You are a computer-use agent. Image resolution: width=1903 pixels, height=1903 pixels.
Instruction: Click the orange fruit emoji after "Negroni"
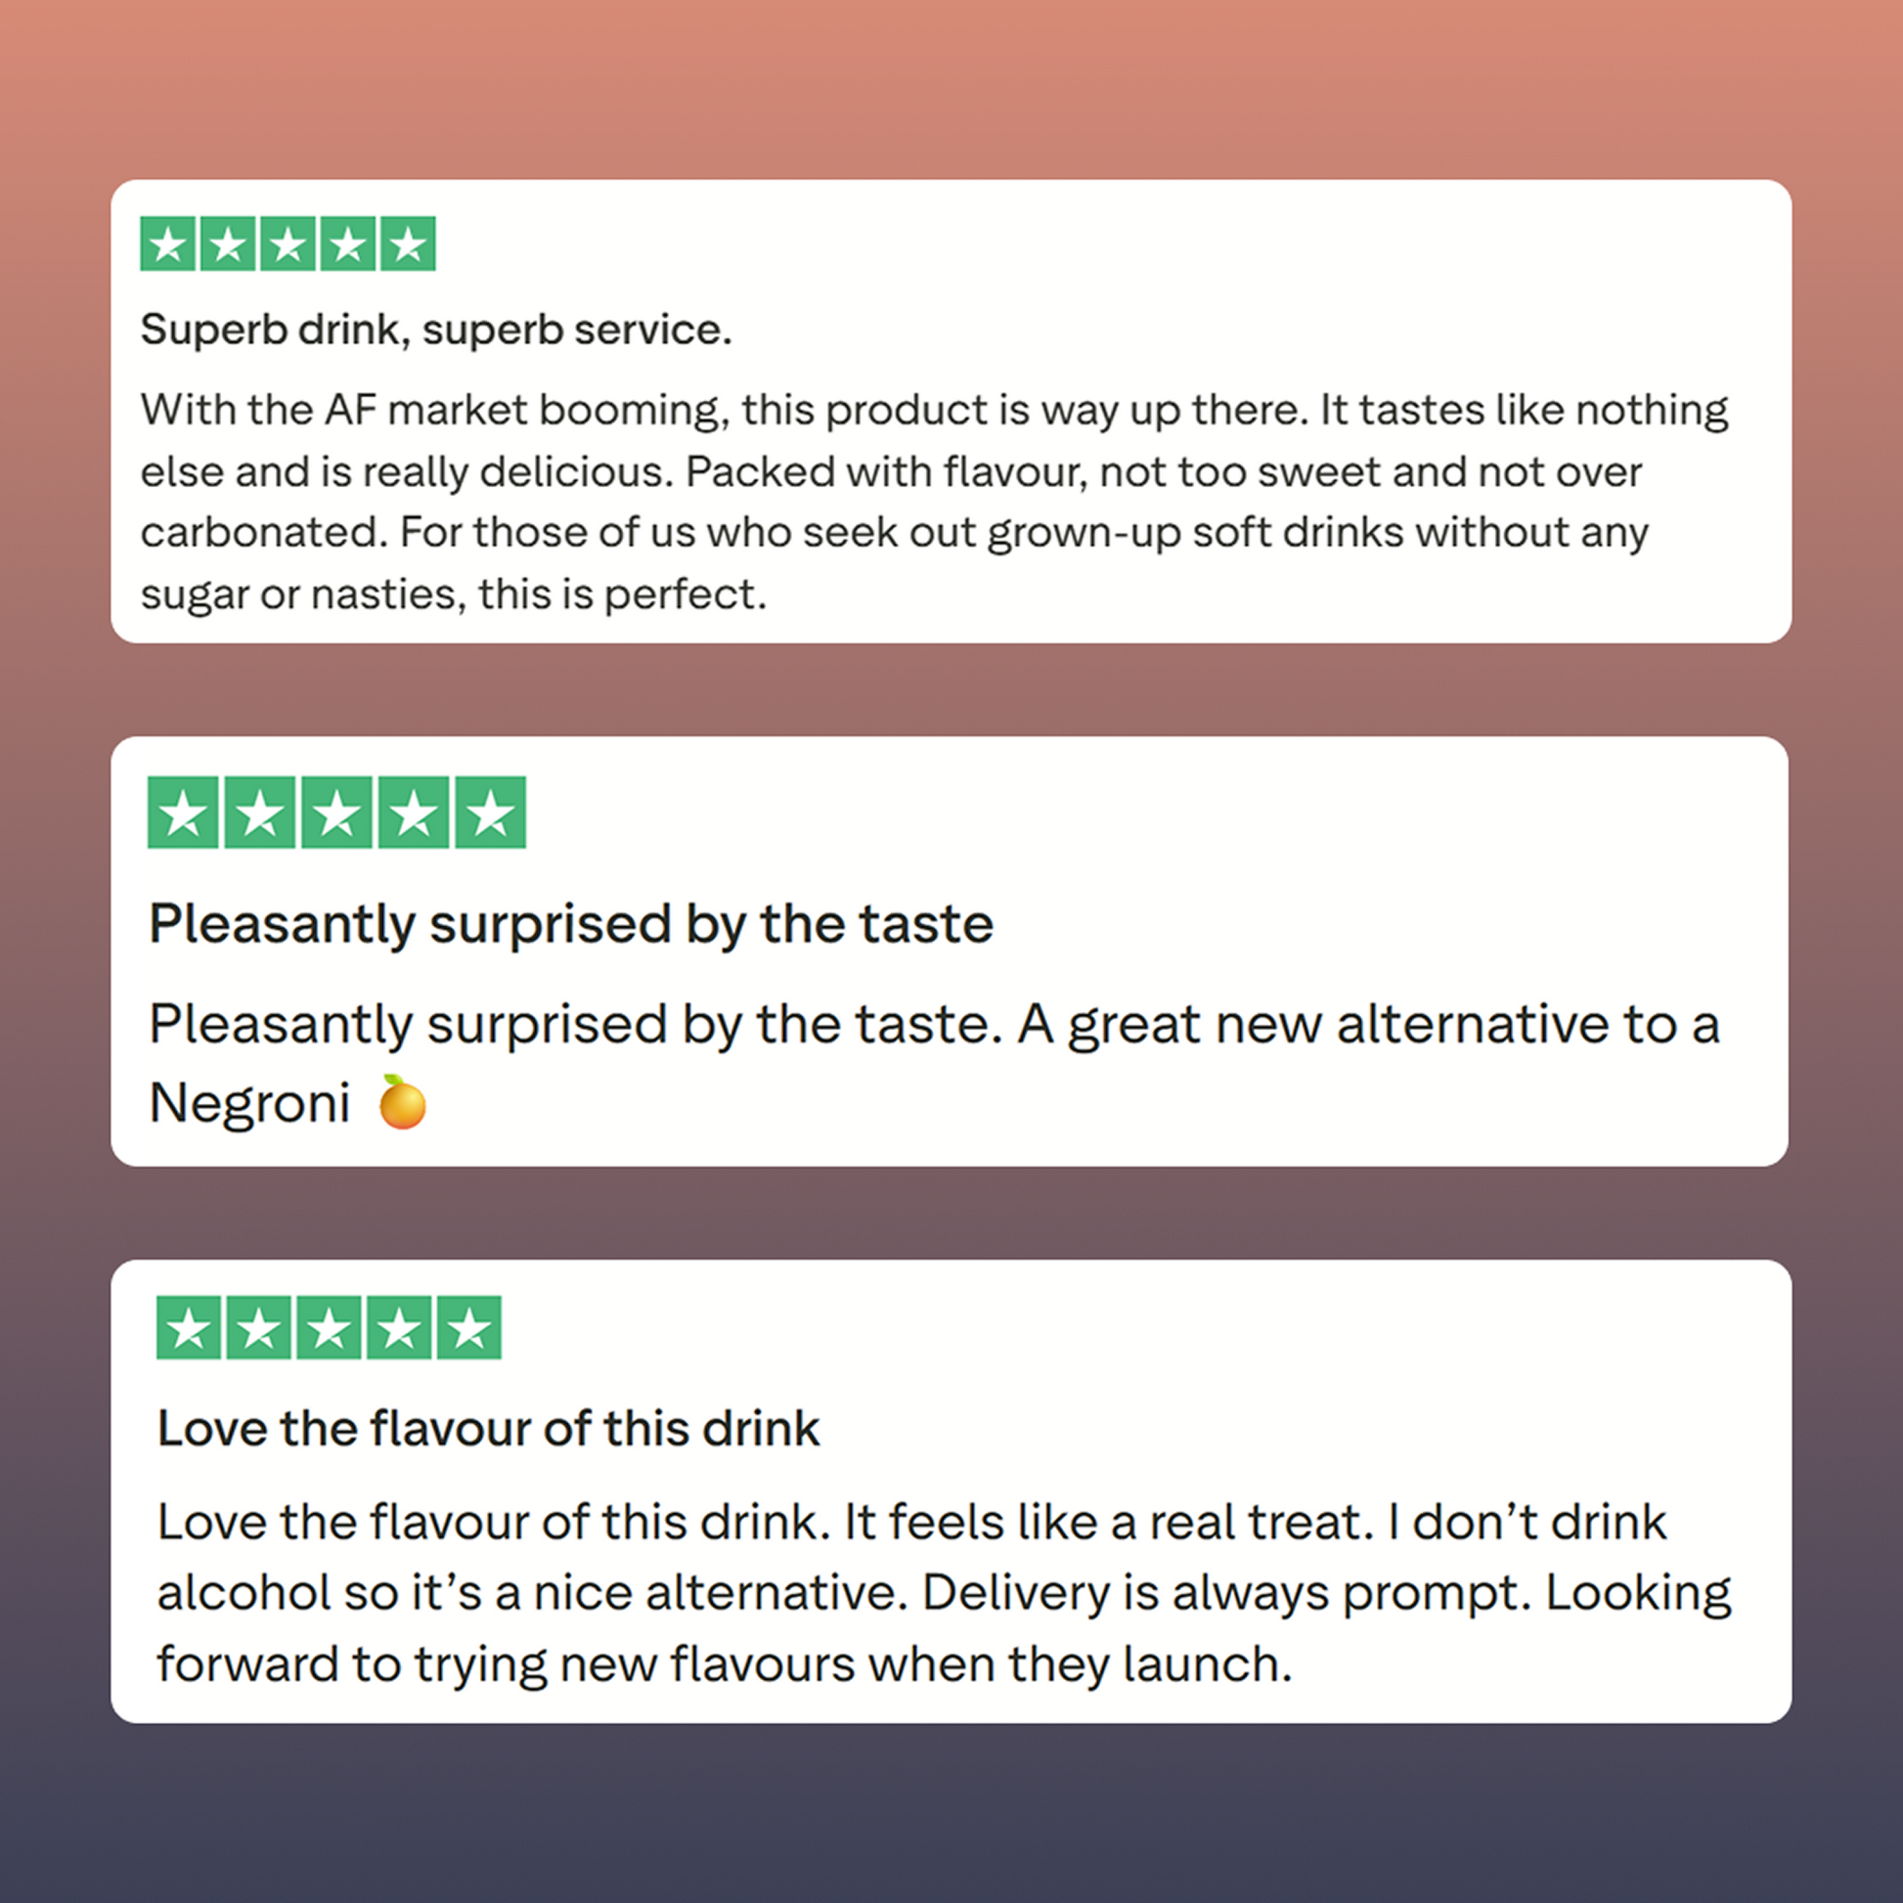(402, 1102)
